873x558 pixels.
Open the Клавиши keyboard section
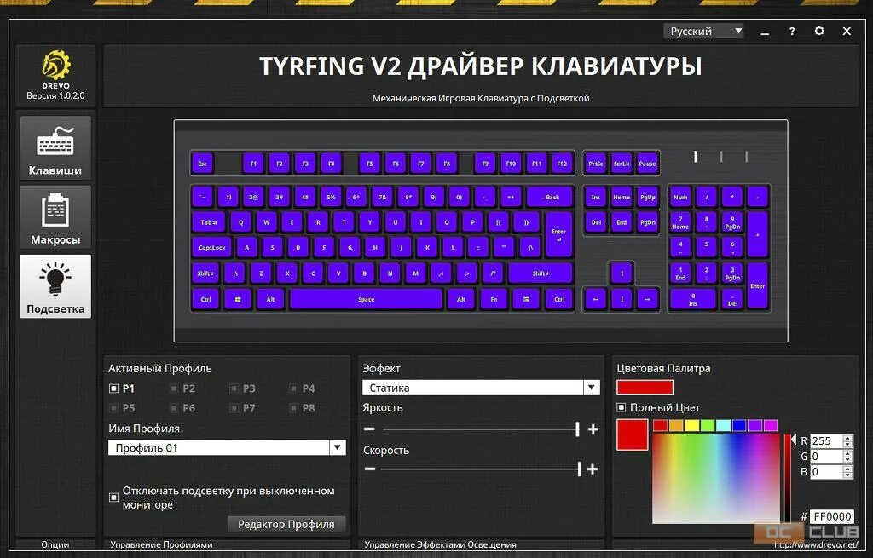click(x=55, y=147)
